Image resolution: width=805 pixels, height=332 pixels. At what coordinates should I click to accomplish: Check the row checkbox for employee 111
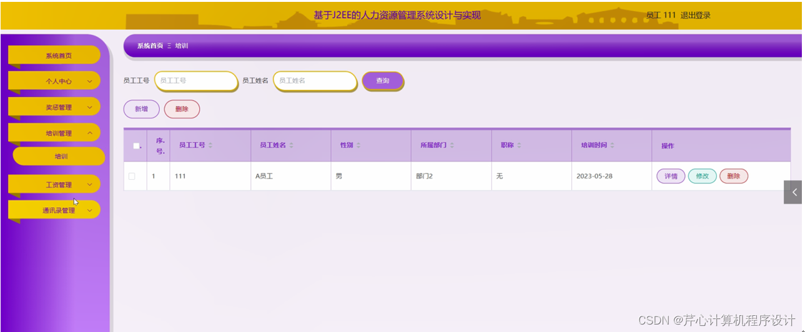click(x=132, y=176)
